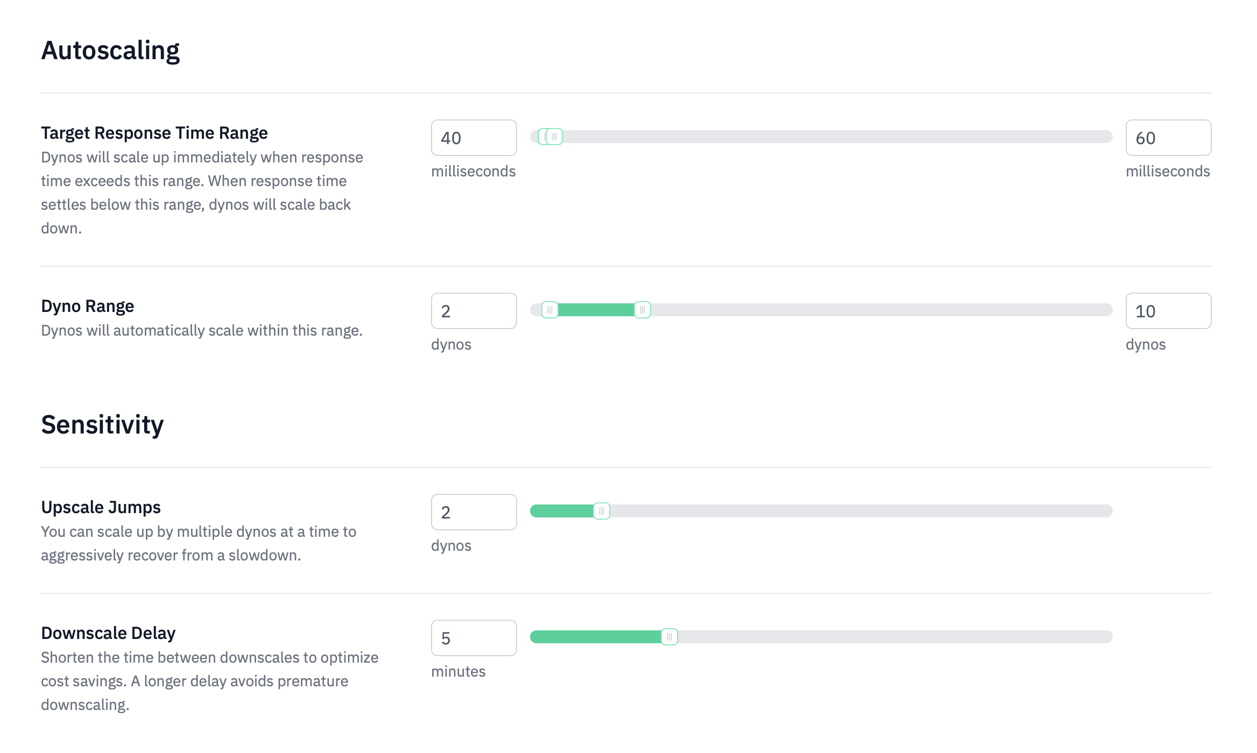Grab the front right handle of response time slider

click(555, 137)
